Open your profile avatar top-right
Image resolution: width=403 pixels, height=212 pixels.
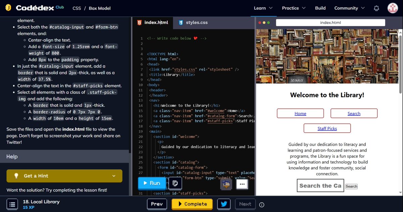(392, 8)
